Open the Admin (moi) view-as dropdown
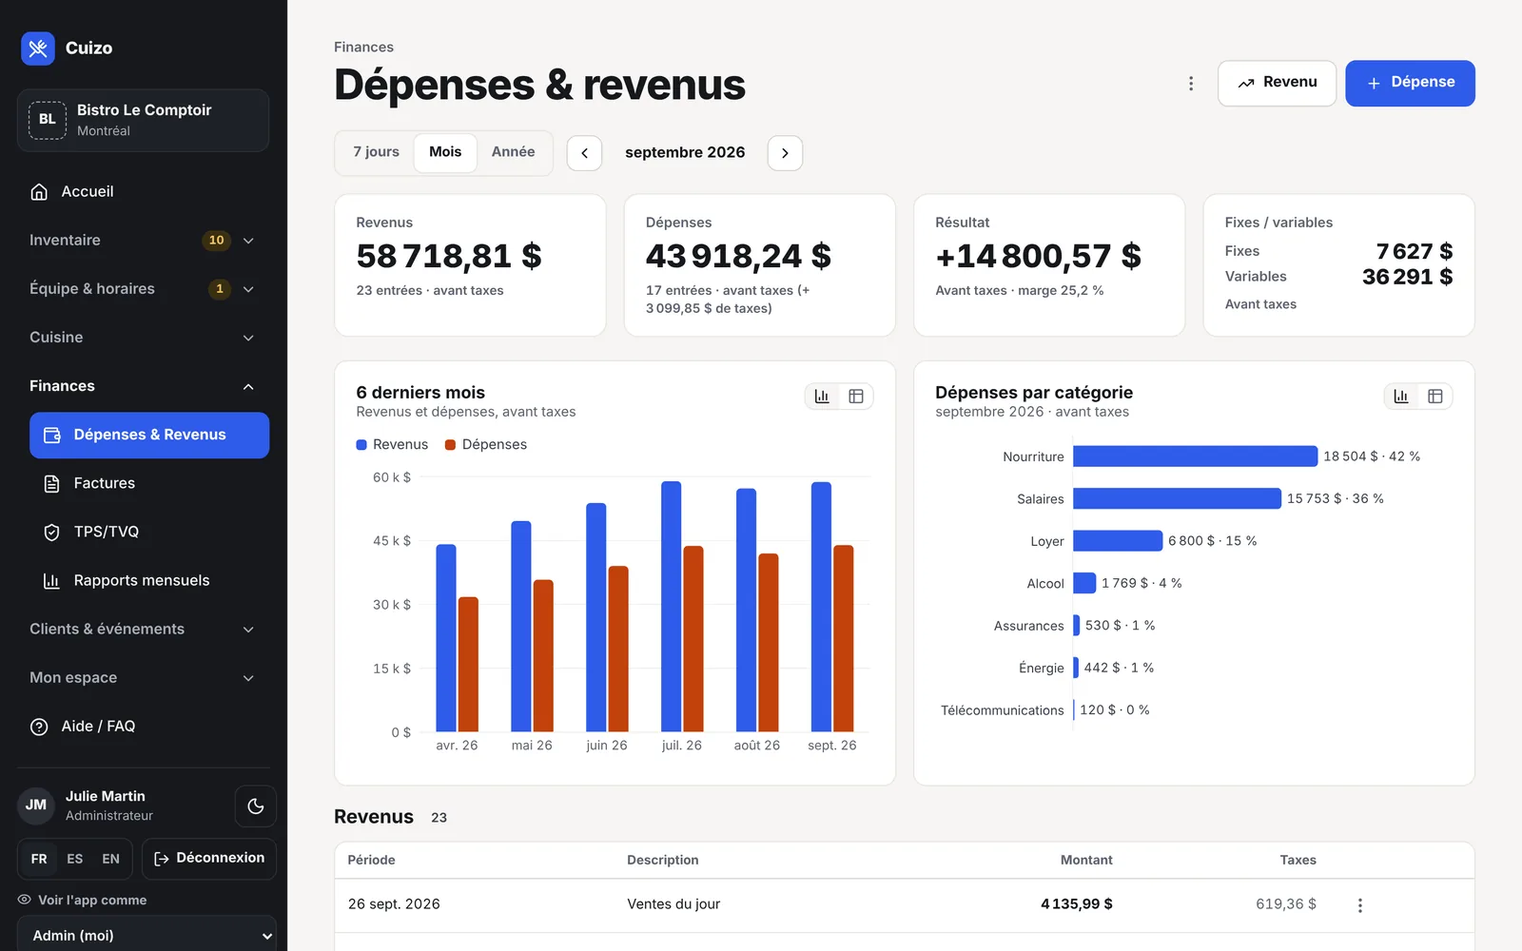 (x=146, y=936)
